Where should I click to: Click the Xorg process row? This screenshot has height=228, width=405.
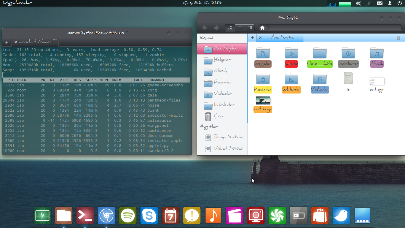pos(96,90)
